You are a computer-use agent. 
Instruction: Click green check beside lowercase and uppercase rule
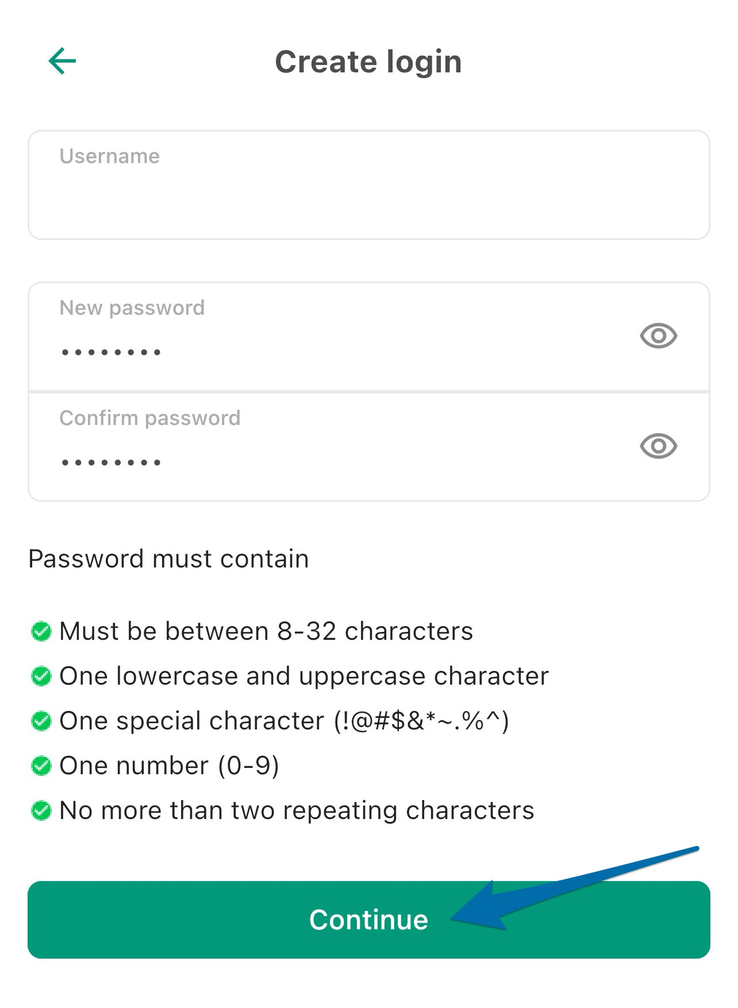(41, 676)
